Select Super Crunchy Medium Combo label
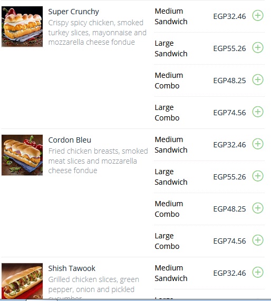The width and height of the screenshot is (271, 301). 169,81
